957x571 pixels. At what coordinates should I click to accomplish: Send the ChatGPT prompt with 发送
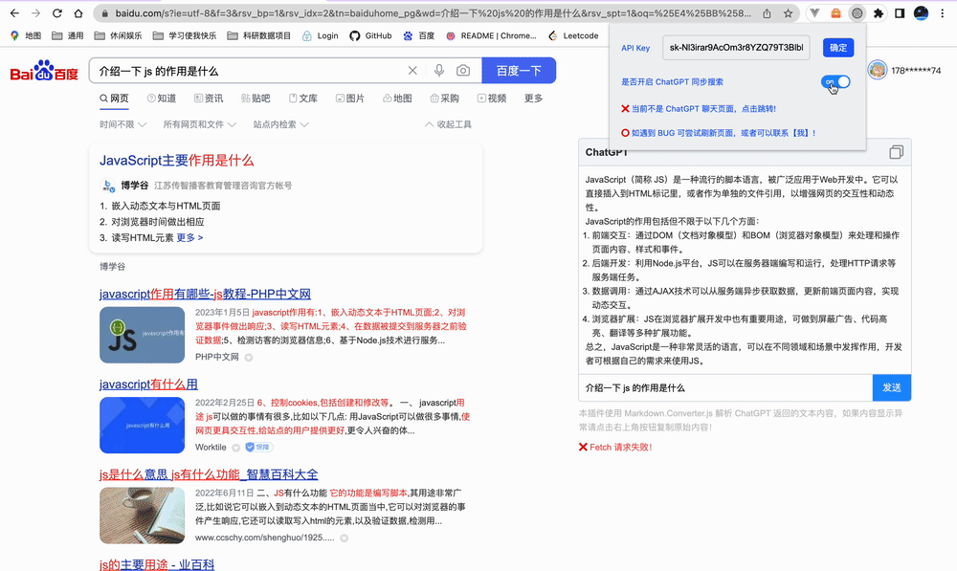[x=892, y=387]
